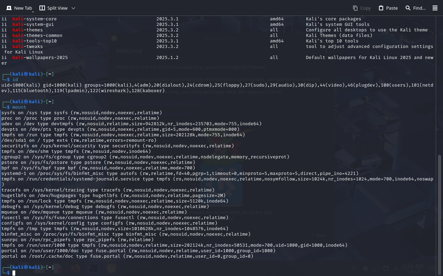The height and width of the screenshot is (276, 443).
Task: Click version '2025.1.2' in package list
Action: point(168,58)
